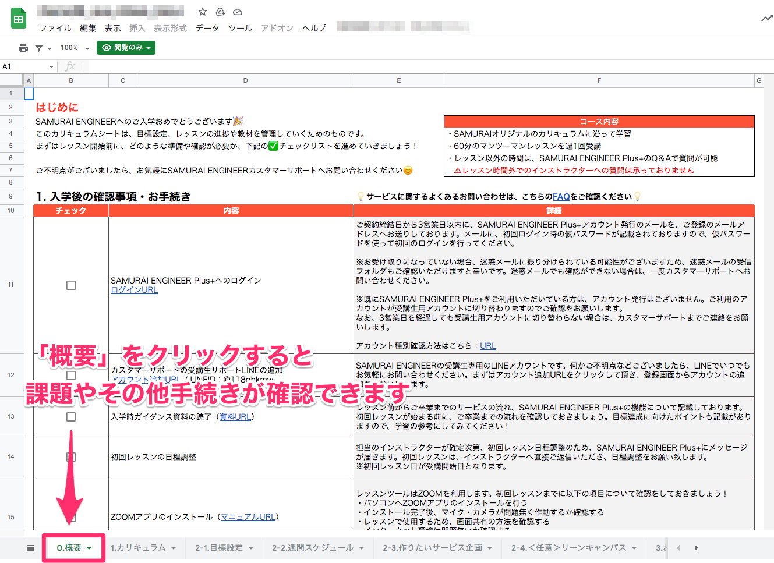Click the Google Sheets home icon
The height and width of the screenshot is (563, 774).
[17, 18]
